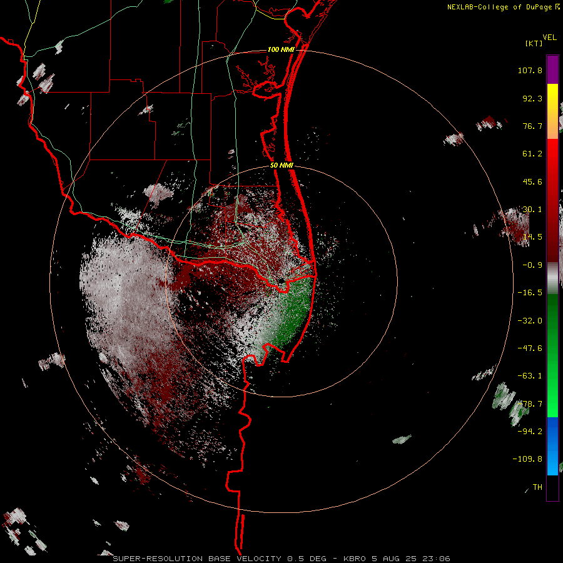The height and width of the screenshot is (563, 563).
Task: Click the -63.1 velocity scale value
Action: coord(530,376)
